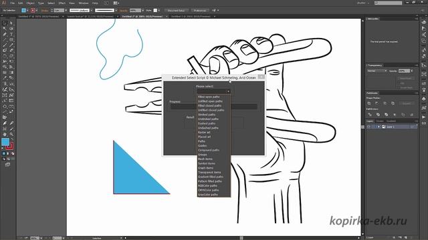Open the Opacity dropdown arrow in Transparency panel
428x240 pixels.
[412, 71]
